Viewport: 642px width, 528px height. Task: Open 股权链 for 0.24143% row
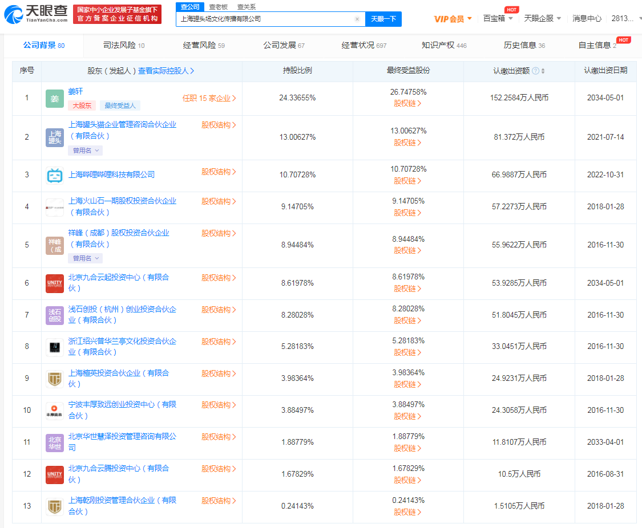point(407,512)
